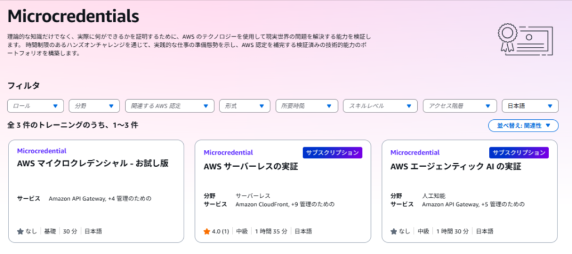Screen dimensions: 572x254
Task: Open AWS マイクロクレデンシャル - お試し版 title
Action: (93, 164)
